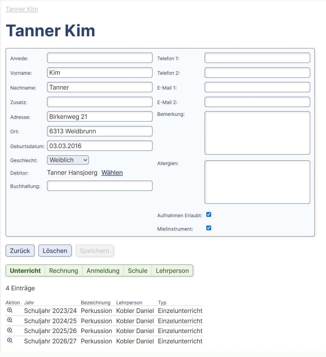Edit the Adresse field Birkenweg 21
This screenshot has width=326, height=357.
[x=100, y=116]
